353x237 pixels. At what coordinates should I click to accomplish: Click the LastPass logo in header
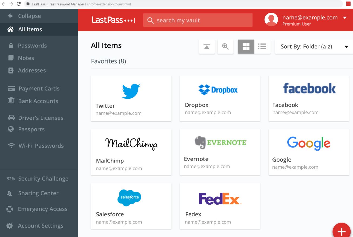tap(113, 20)
